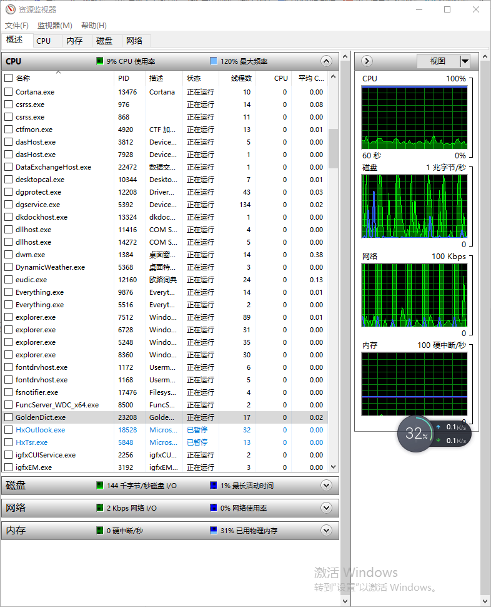Image resolution: width=491 pixels, height=607 pixels.
Task: Click the process list scroll up arrow
Action: point(334,76)
